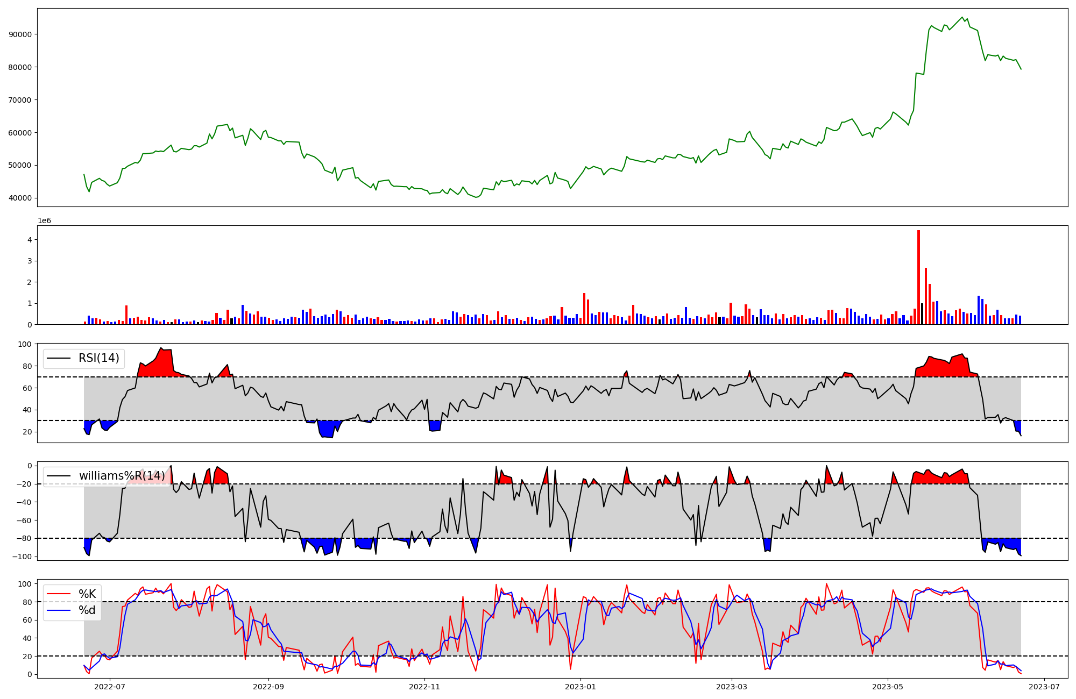Click the 90000 price axis label
The height and width of the screenshot is (699, 1076).
20,34
